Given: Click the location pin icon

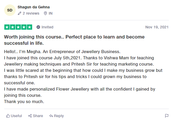Looking at the screenshot, I should click(x=45, y=13).
